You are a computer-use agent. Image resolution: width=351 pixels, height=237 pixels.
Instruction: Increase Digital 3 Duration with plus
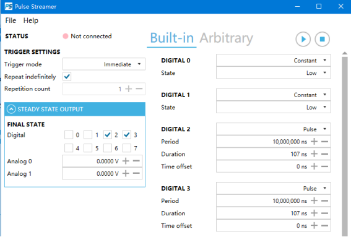(x=314, y=213)
